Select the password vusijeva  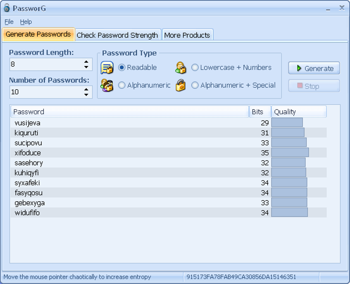coord(27,123)
